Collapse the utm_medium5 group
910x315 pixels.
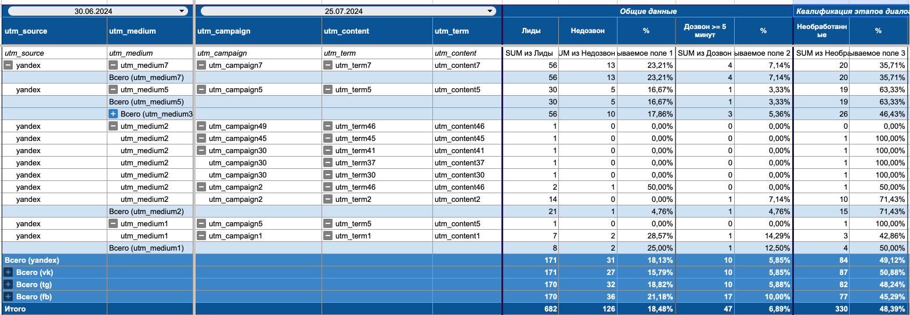click(114, 90)
